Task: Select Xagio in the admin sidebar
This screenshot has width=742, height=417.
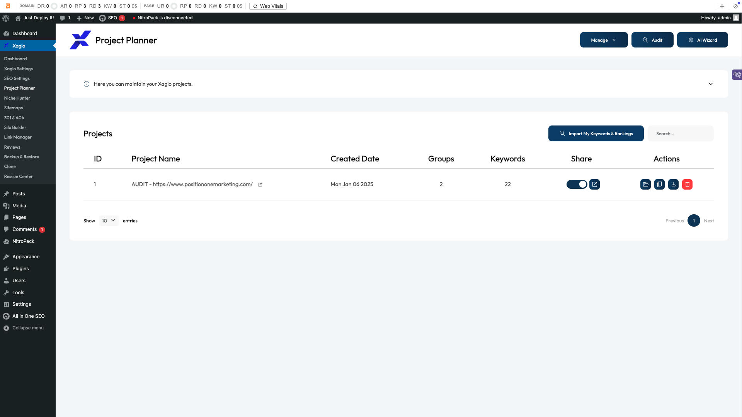Action: [x=28, y=46]
